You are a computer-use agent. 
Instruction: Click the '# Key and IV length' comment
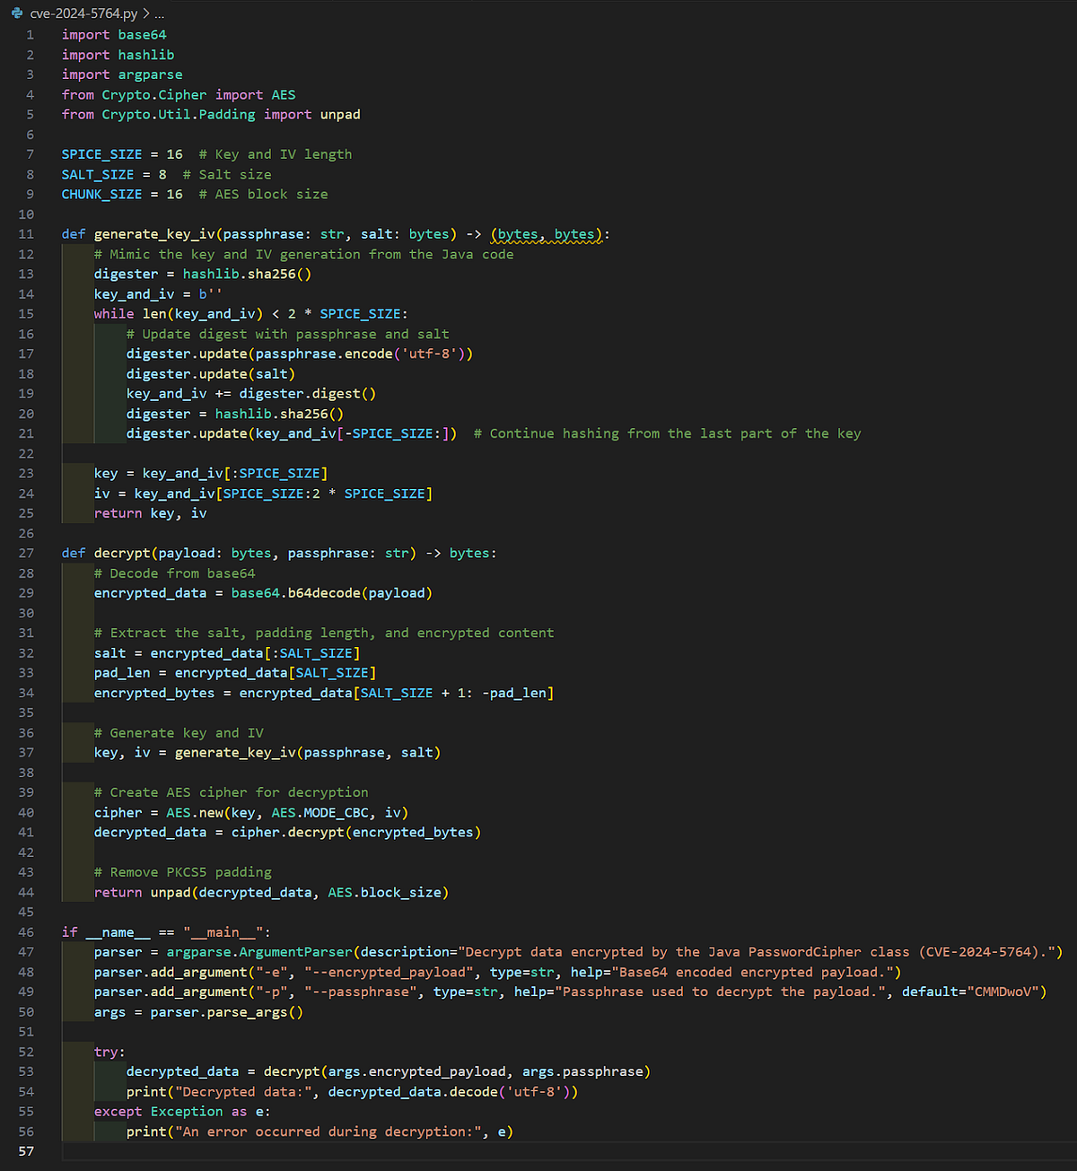tap(276, 154)
